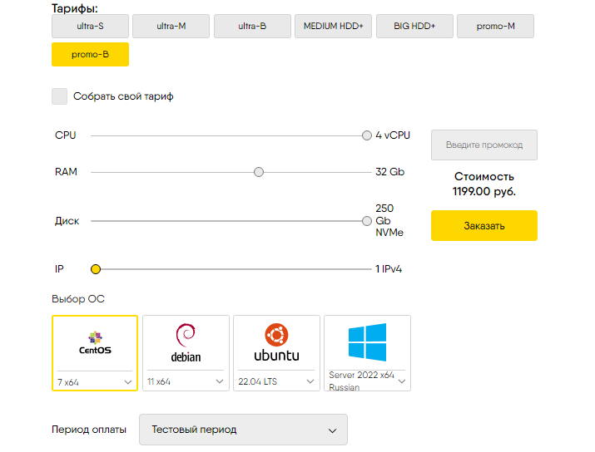Expand Windows Server 2022 version dropdown
Image resolution: width=595 pixels, height=452 pixels.
click(367, 381)
